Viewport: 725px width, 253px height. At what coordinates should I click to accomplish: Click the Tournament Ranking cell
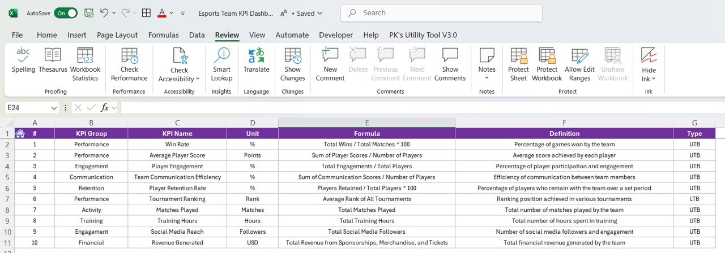177,199
